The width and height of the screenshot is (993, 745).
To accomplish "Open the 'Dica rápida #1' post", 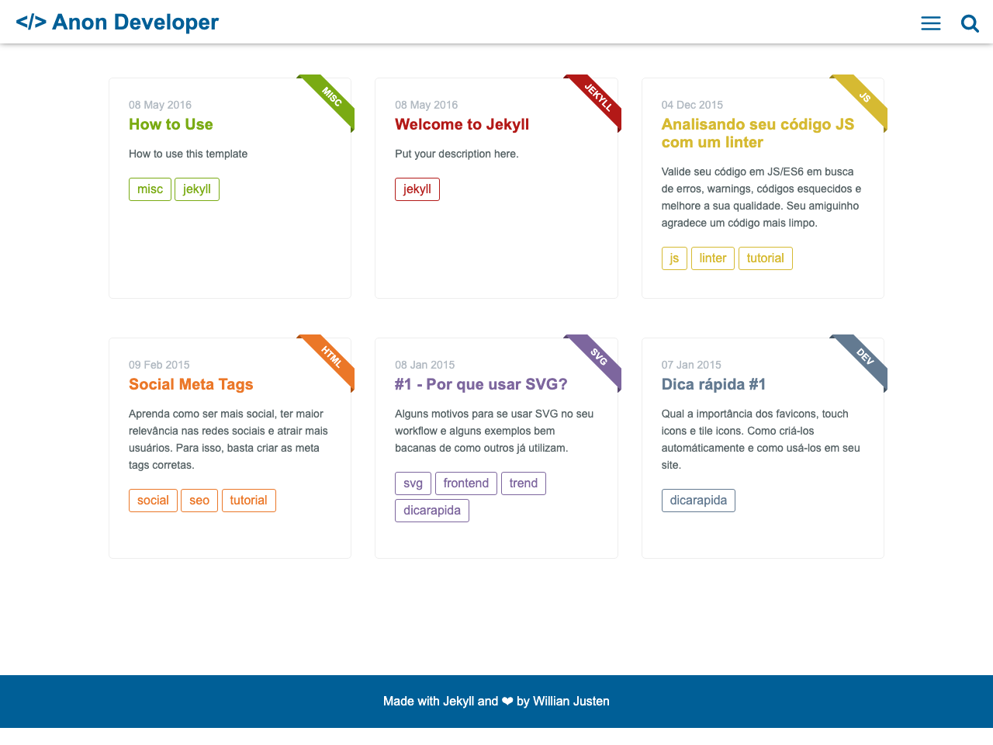I will click(x=714, y=384).
